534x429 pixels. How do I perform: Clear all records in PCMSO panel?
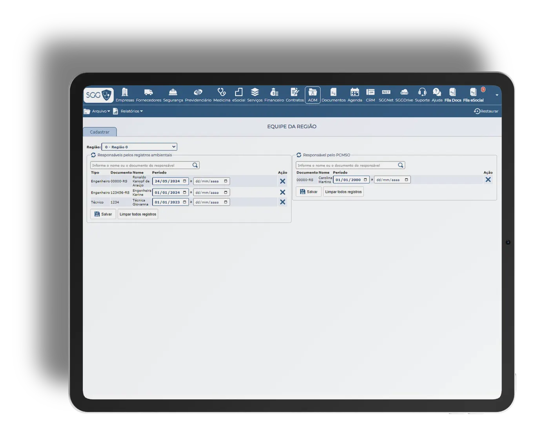click(x=343, y=192)
